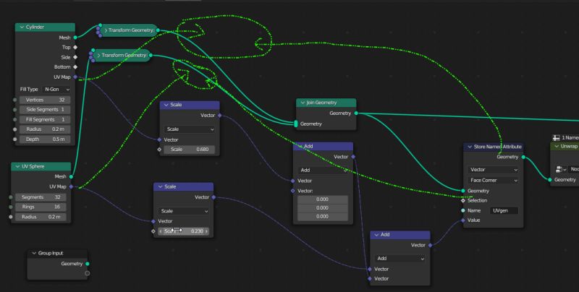Click the UV Sphere Segments 32 field
This screenshot has height=292, width=579.
point(41,197)
